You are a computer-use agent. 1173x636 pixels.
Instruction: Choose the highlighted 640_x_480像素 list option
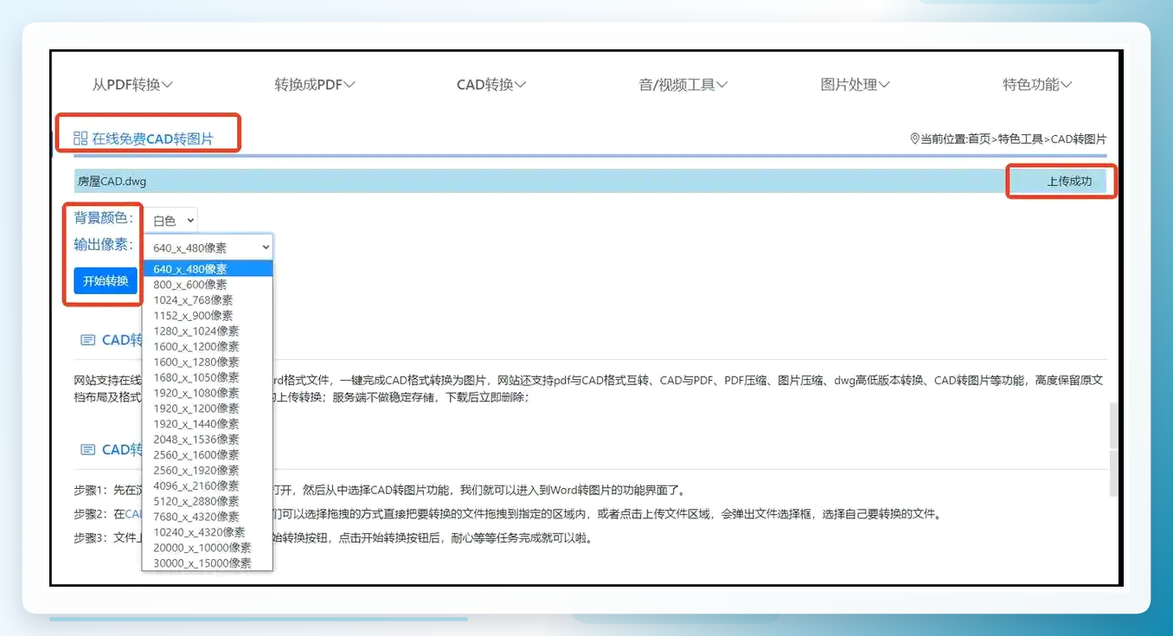(208, 269)
